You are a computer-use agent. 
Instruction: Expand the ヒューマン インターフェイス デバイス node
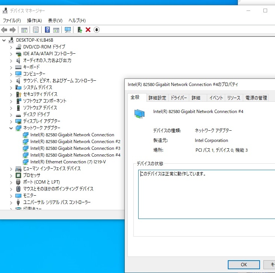(11, 169)
